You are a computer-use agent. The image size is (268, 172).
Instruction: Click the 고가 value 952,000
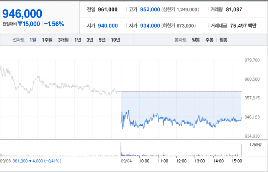(150, 10)
